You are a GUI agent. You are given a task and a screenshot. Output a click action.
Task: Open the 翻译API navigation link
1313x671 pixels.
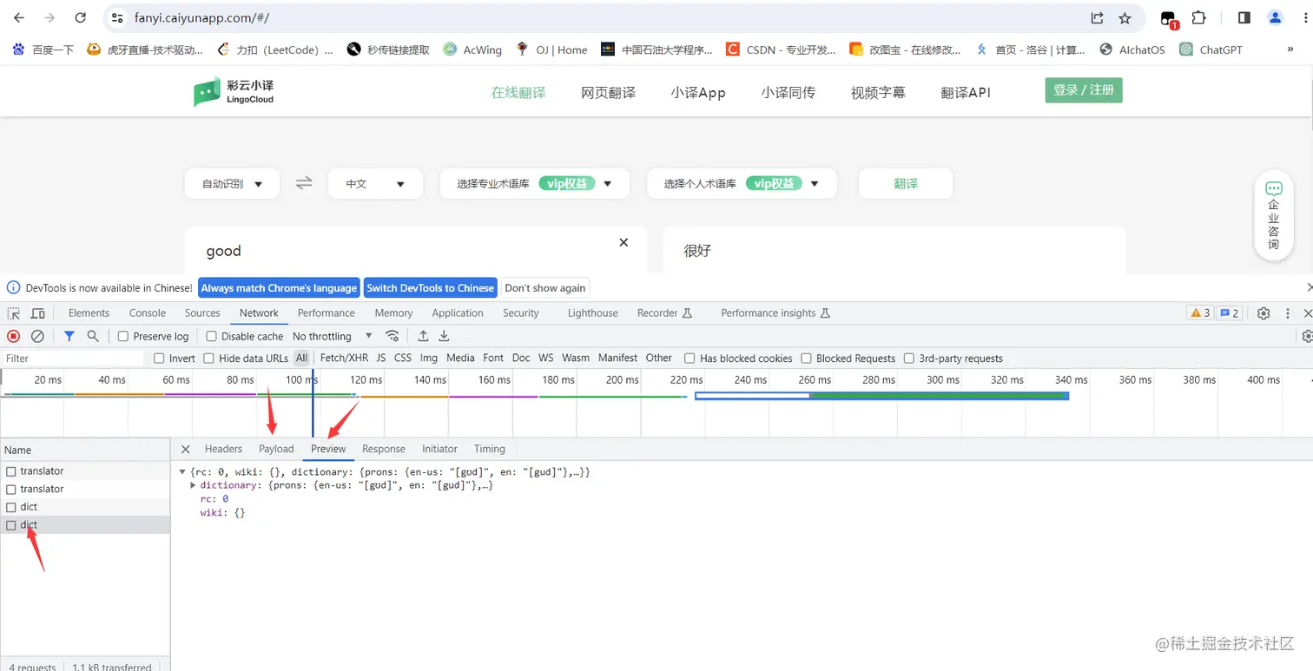pyautogui.click(x=966, y=92)
